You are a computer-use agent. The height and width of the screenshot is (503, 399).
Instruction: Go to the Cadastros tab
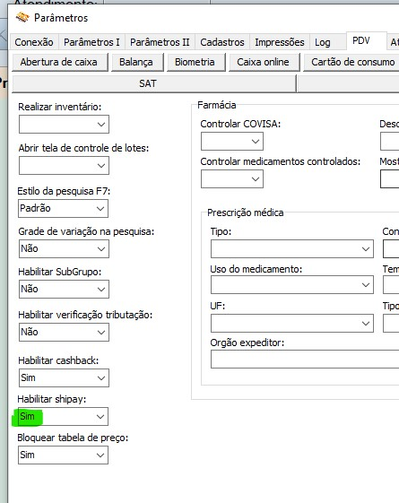coord(222,42)
